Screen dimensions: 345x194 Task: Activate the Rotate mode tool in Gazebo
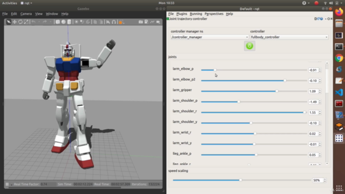click(20, 22)
